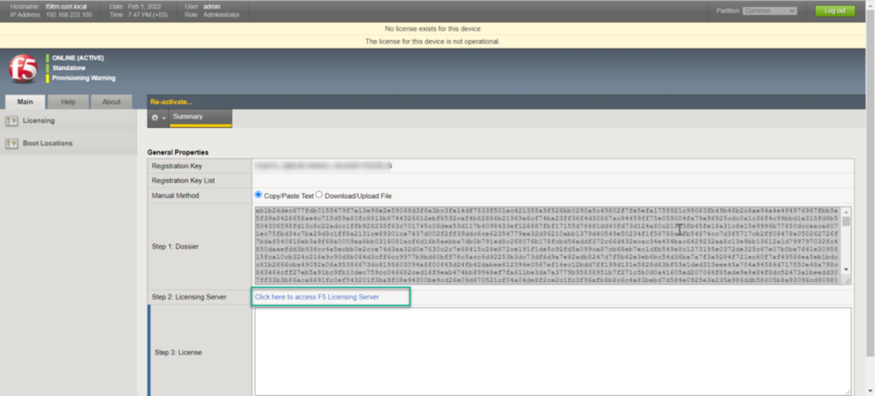The width and height of the screenshot is (875, 396).
Task: Click the Log out button
Action: (835, 10)
